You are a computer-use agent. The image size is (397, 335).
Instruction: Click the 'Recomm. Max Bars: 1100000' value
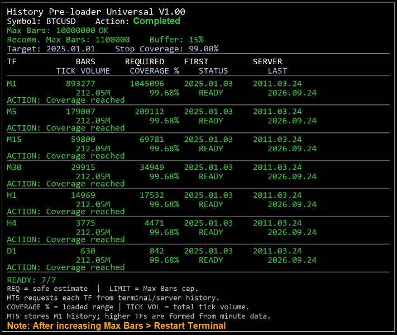(68, 40)
